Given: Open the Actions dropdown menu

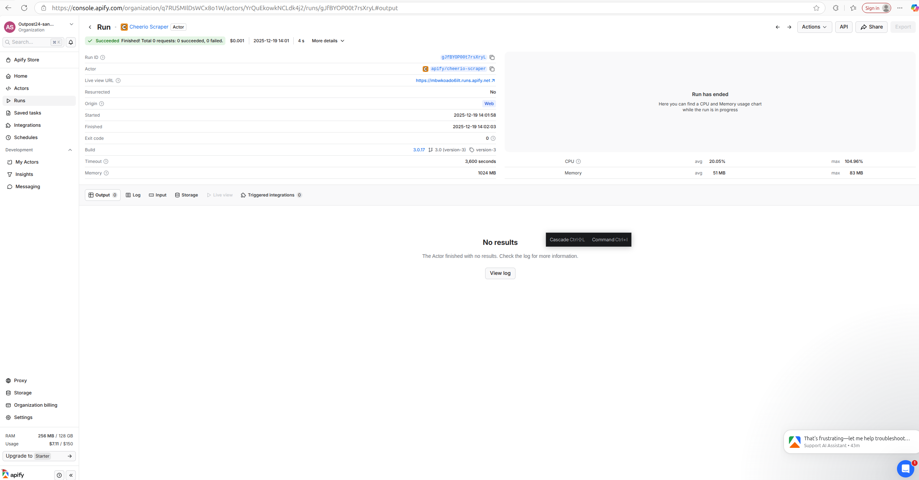Looking at the screenshot, I should 814,27.
